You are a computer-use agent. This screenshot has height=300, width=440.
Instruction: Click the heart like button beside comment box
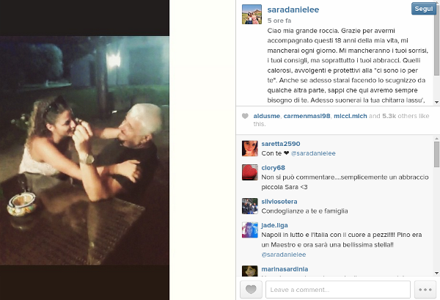(x=251, y=289)
